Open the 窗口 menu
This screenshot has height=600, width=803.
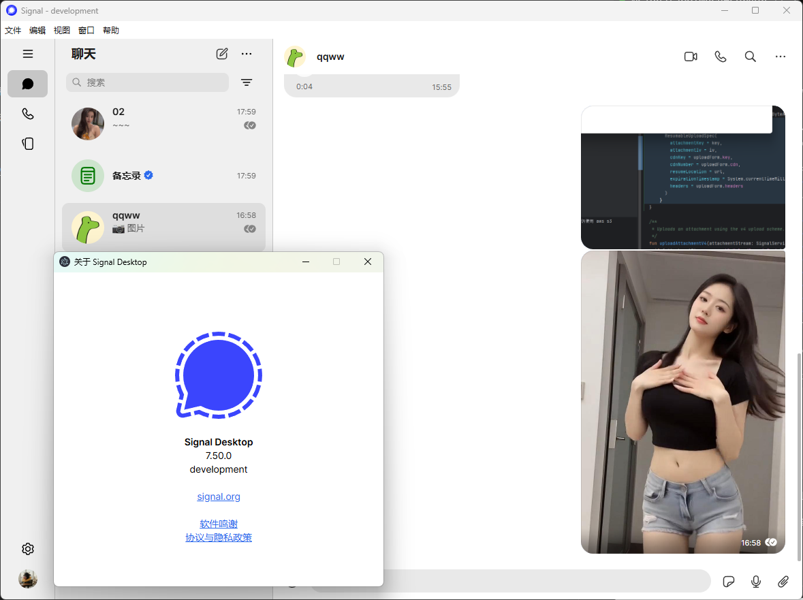pyautogui.click(x=86, y=30)
